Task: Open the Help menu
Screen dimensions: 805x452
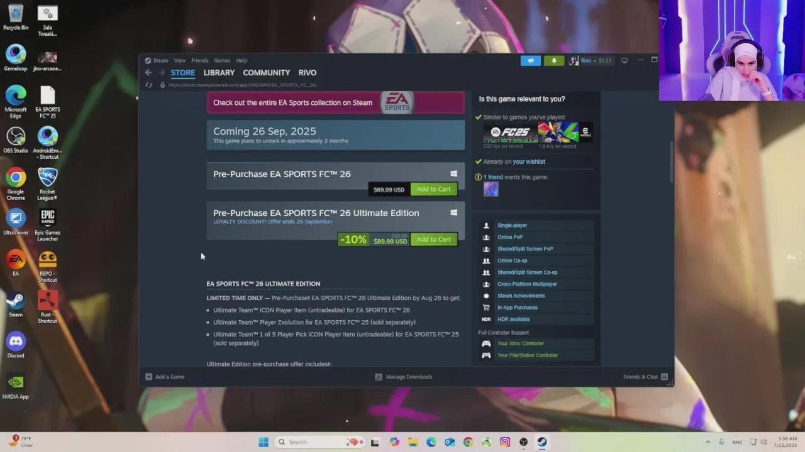Action: pyautogui.click(x=241, y=60)
